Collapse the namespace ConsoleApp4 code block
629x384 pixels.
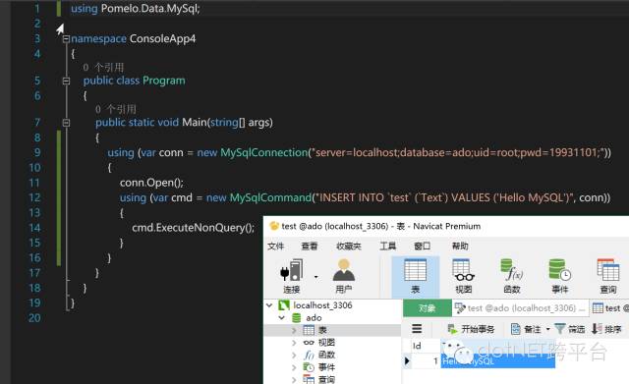pos(66,39)
